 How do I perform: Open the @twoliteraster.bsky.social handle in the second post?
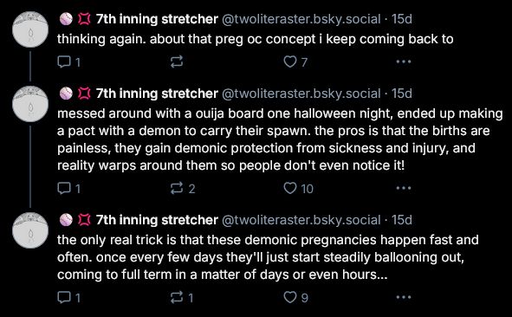[301, 94]
